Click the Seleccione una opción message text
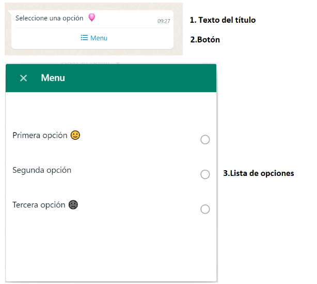 50,18
